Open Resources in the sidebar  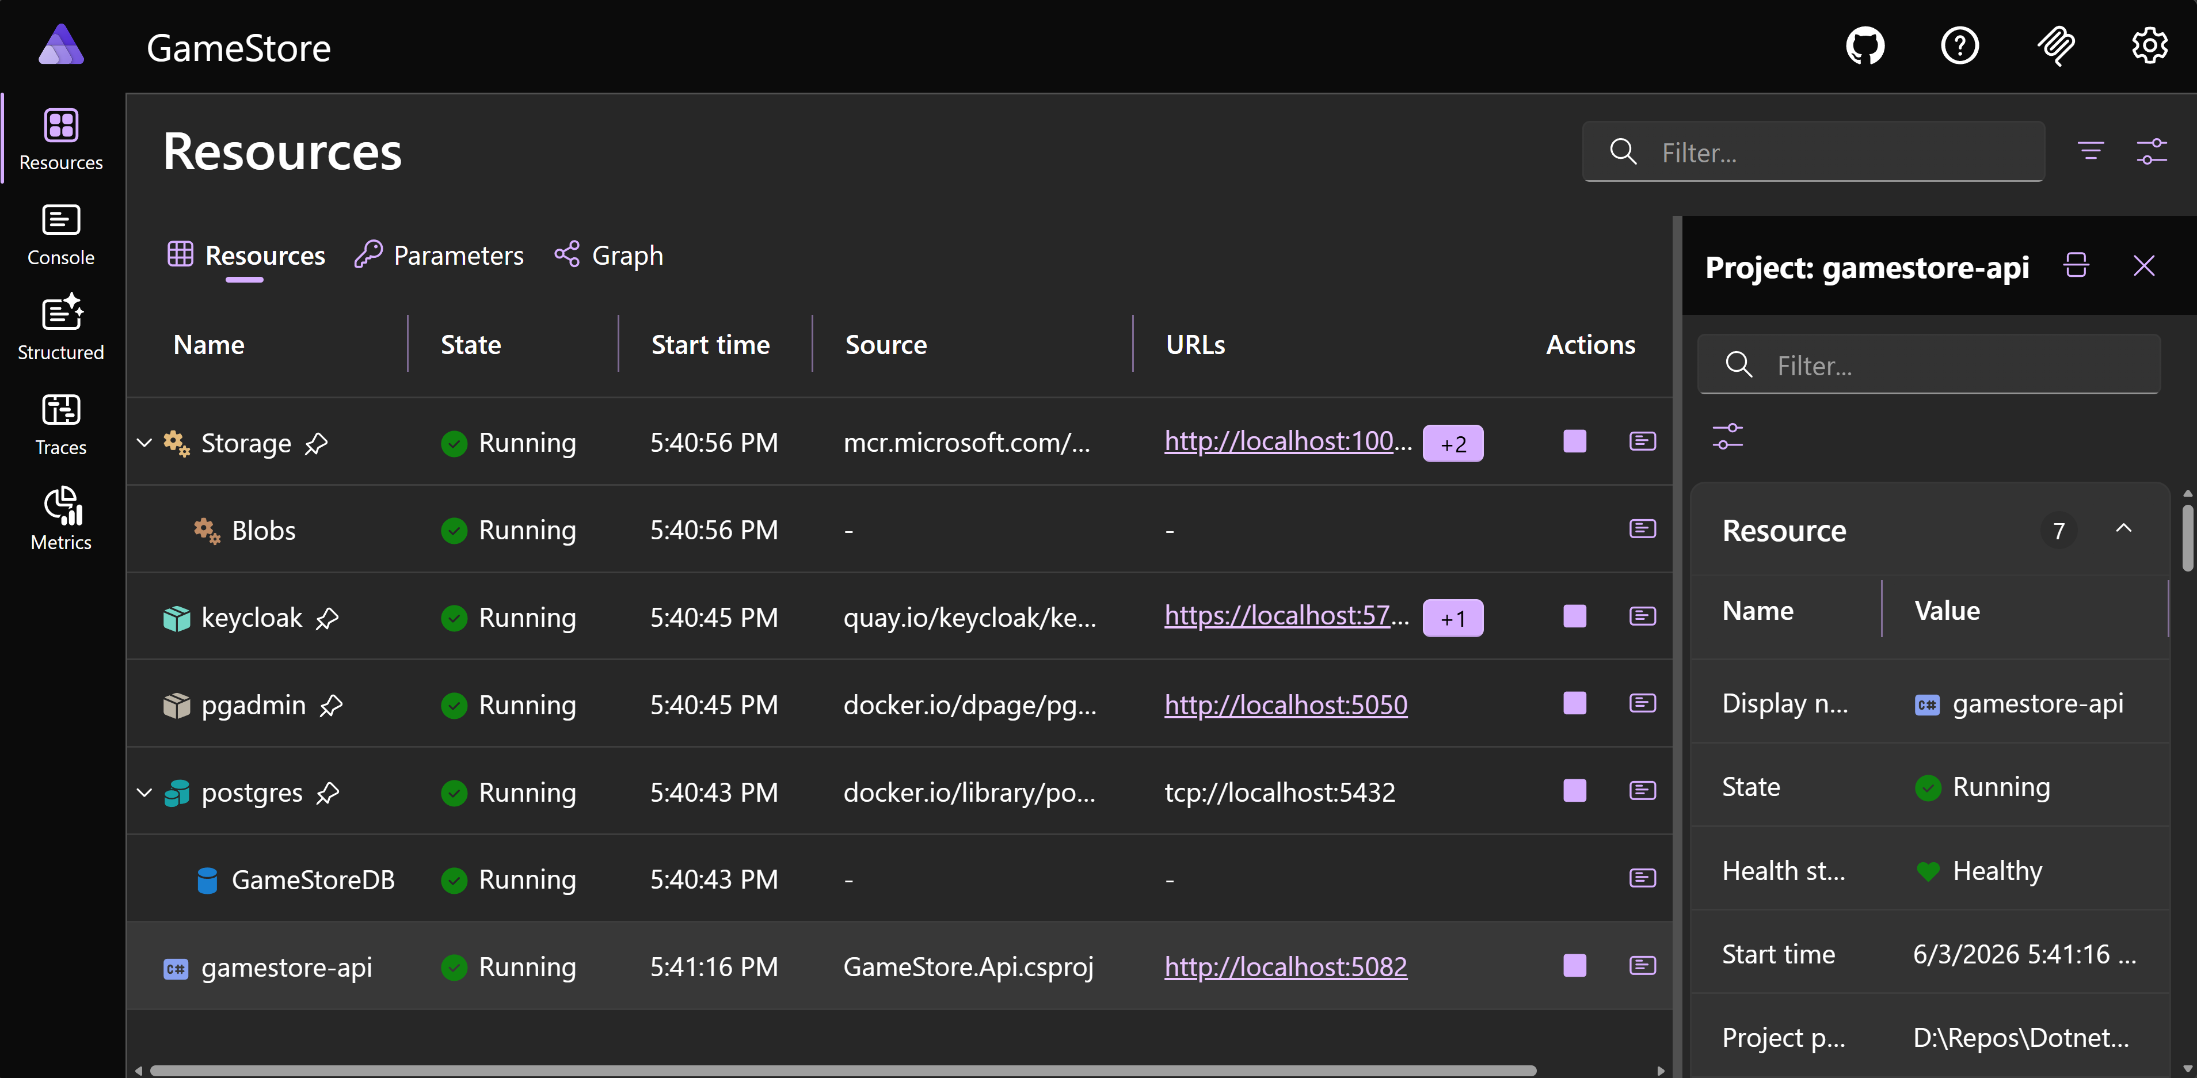[62, 140]
